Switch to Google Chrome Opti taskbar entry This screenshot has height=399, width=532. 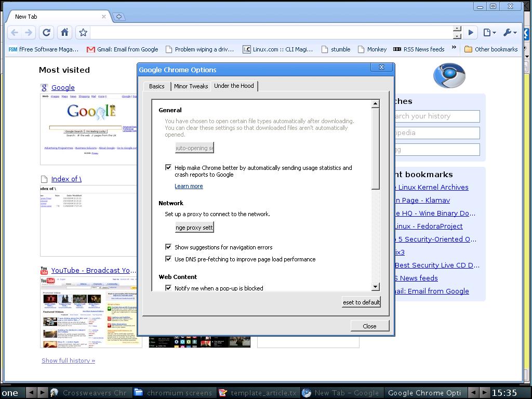(x=425, y=393)
